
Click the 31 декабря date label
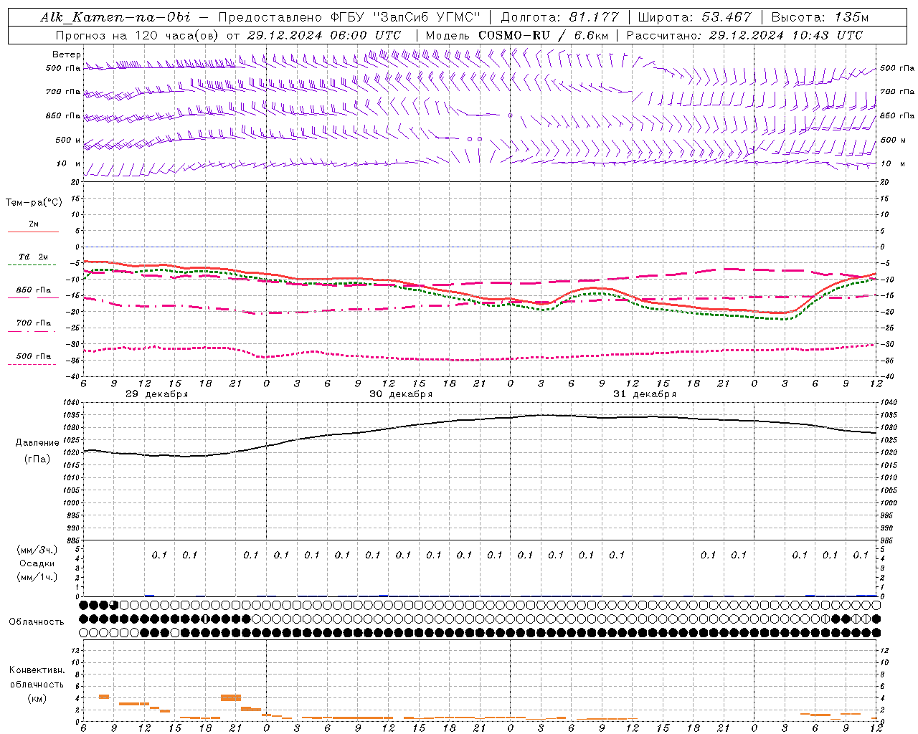(x=645, y=394)
